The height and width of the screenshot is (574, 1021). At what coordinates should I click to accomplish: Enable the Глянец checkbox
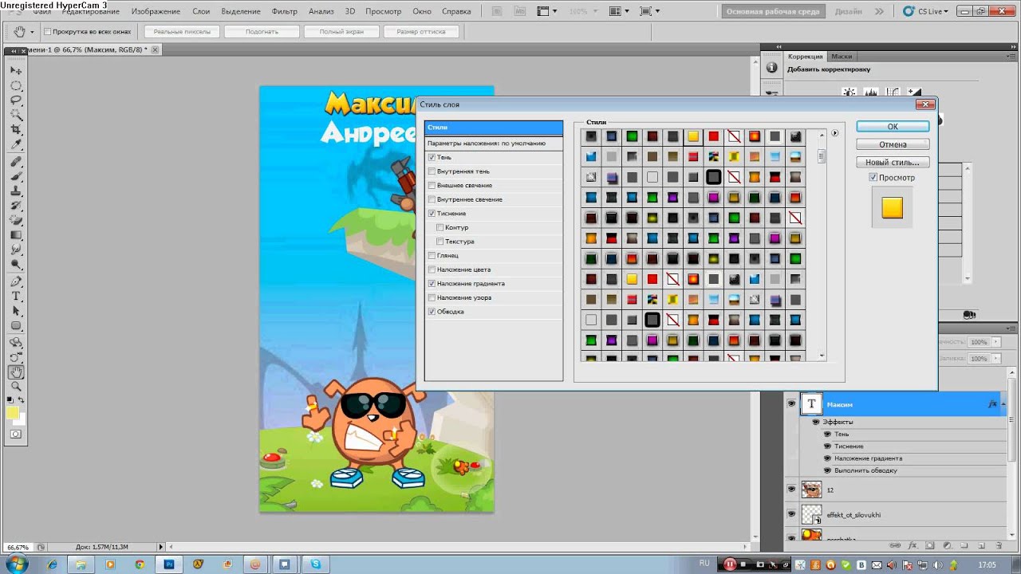coord(432,255)
